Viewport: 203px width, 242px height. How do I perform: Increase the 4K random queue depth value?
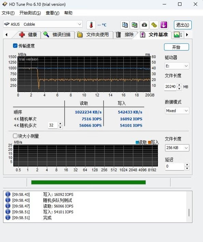pyautogui.click(x=60, y=124)
